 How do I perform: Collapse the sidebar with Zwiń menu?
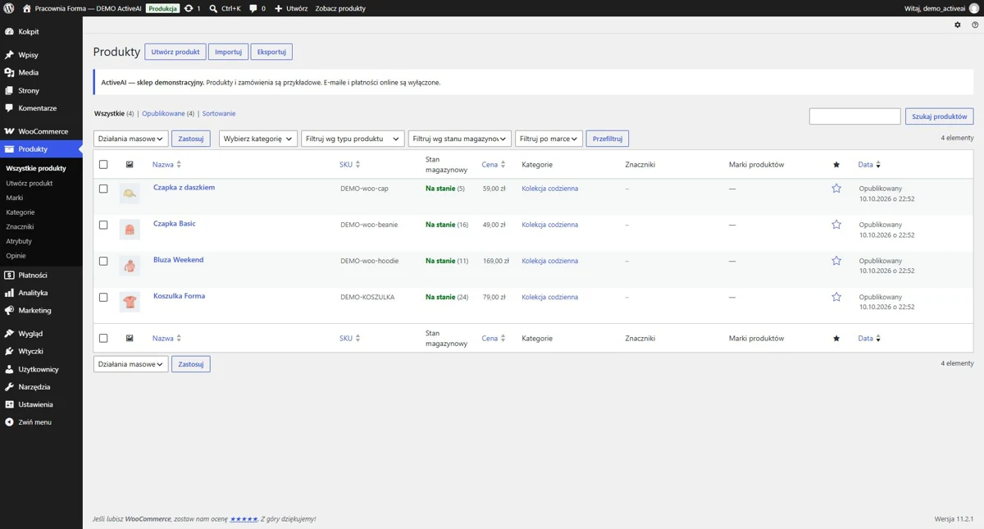[x=41, y=422]
